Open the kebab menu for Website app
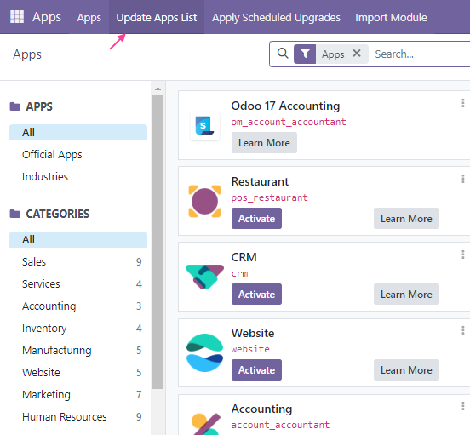This screenshot has width=470, height=435. pos(463,330)
